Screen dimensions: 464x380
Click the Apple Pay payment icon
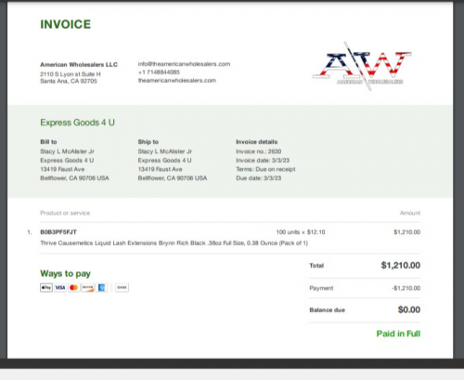pyautogui.click(x=46, y=288)
